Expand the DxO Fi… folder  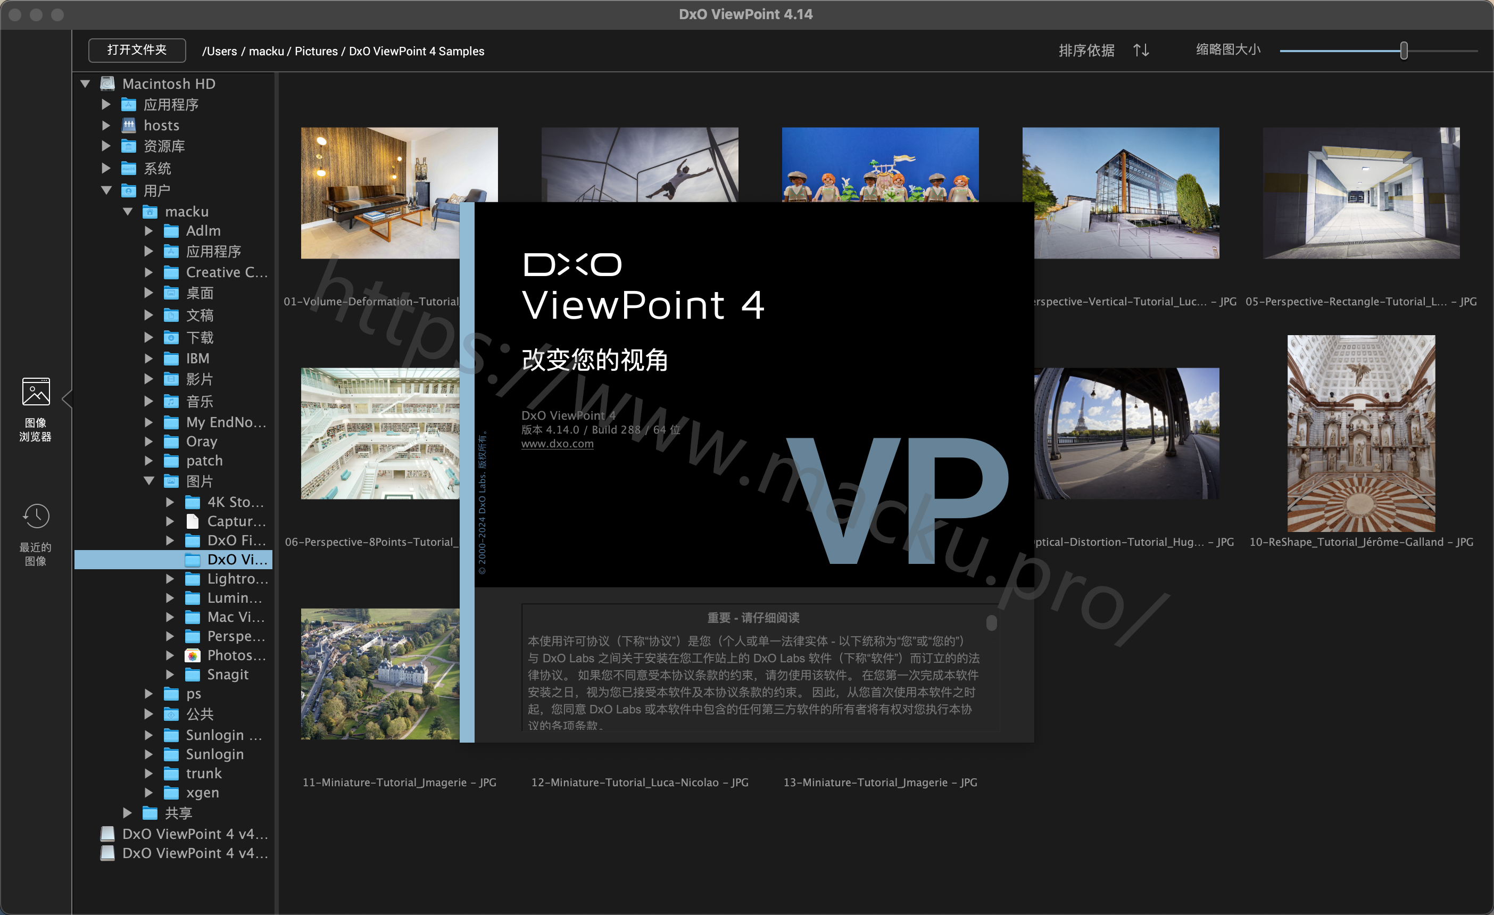(x=170, y=540)
